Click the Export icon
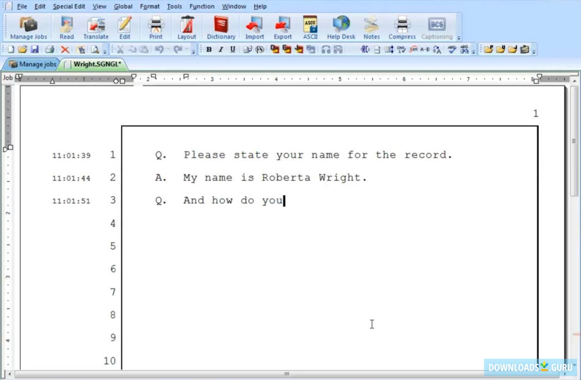Screen dimensions: 581x380 click(283, 28)
